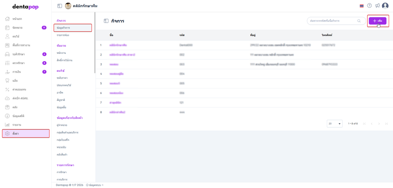Select พนักงาน in settings menu
Screen dimensions: 393x188
click(x=61, y=53)
